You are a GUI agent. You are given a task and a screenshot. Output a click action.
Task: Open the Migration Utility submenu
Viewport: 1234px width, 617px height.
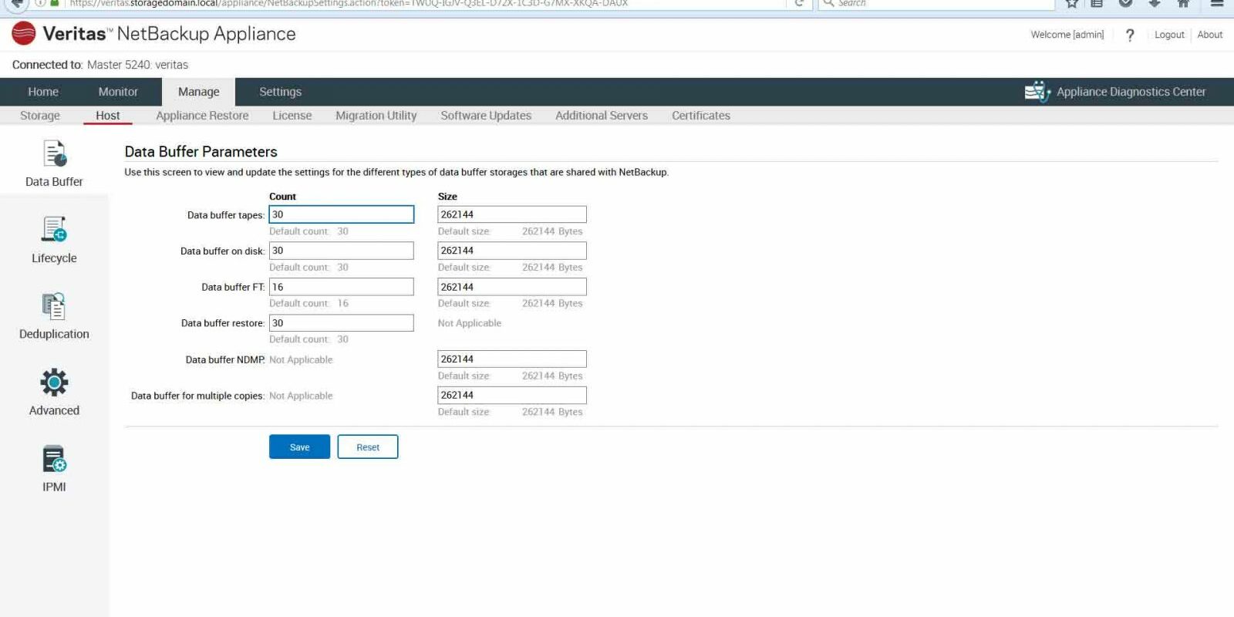[376, 116]
